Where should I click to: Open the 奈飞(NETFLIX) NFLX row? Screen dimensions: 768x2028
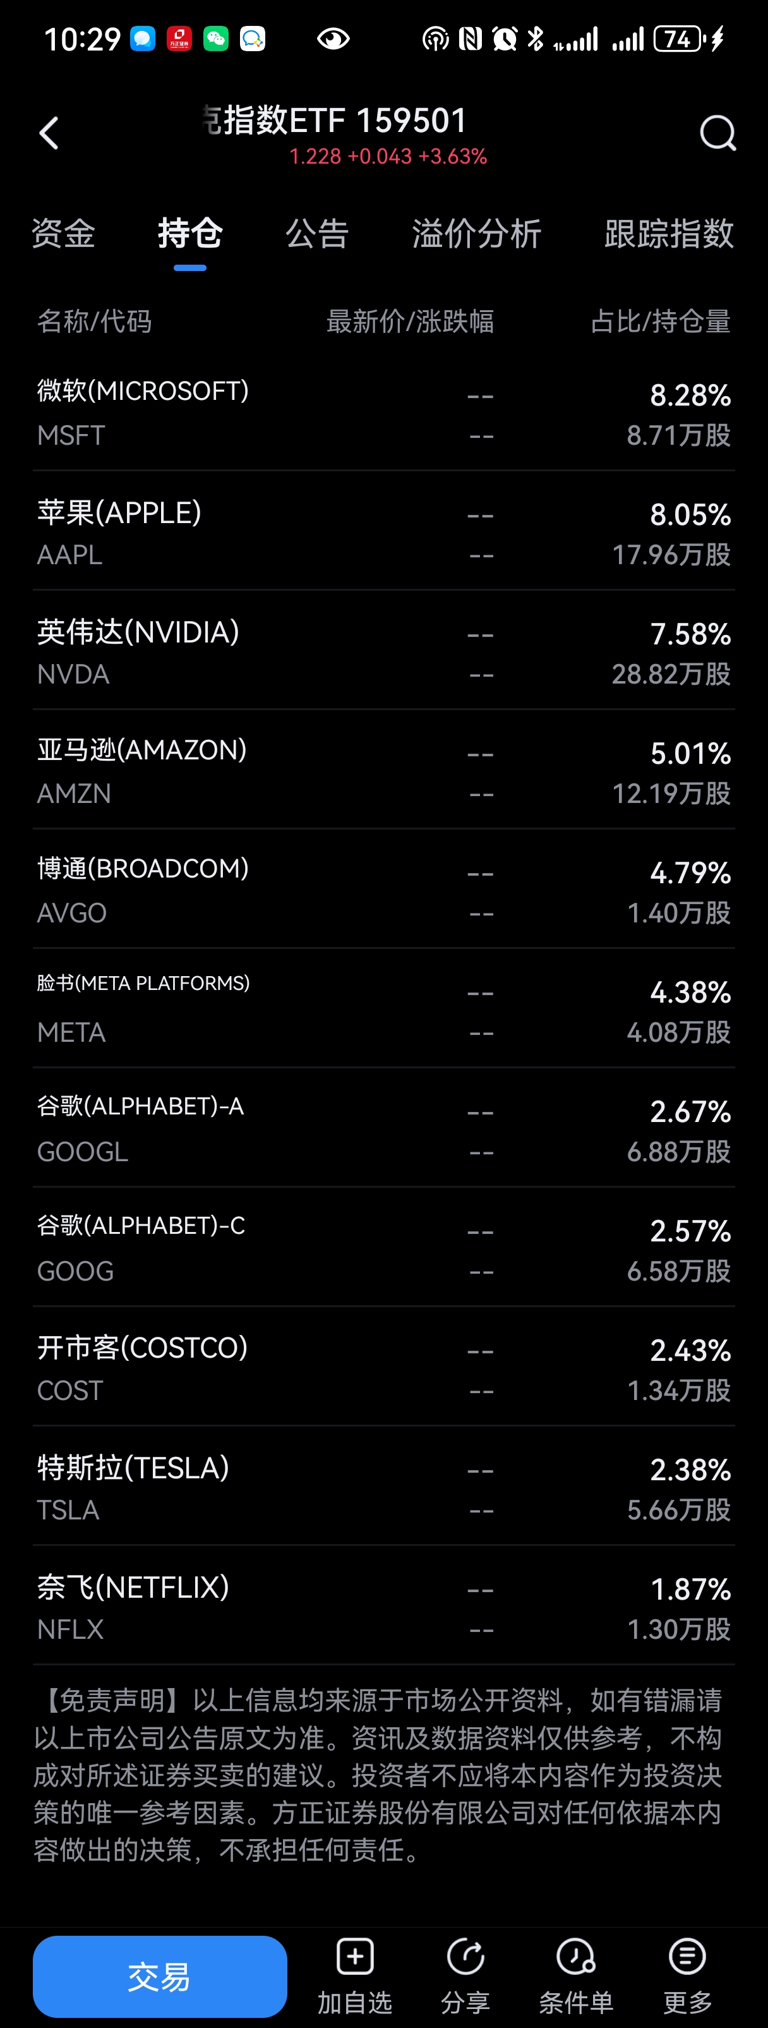tap(384, 1606)
